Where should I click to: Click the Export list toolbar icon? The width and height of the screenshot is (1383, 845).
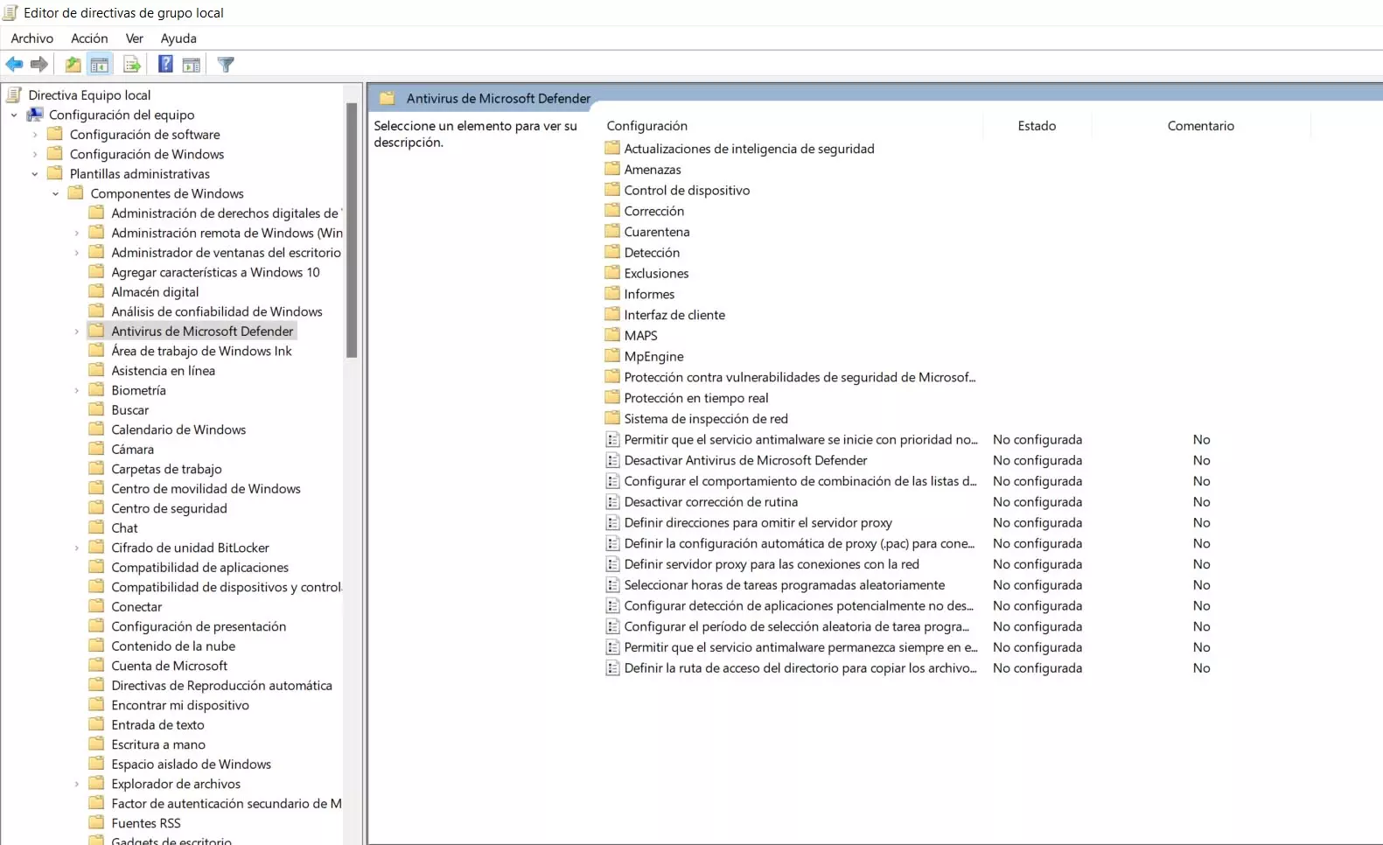coord(132,64)
